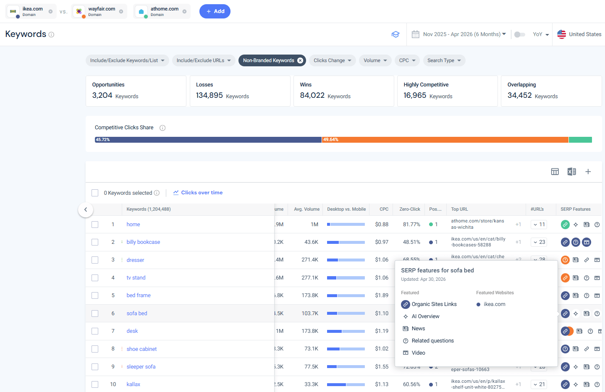Click the blue 45.72% clicks share segment
Screen dimensions: 605x392
pyautogui.click(x=208, y=140)
